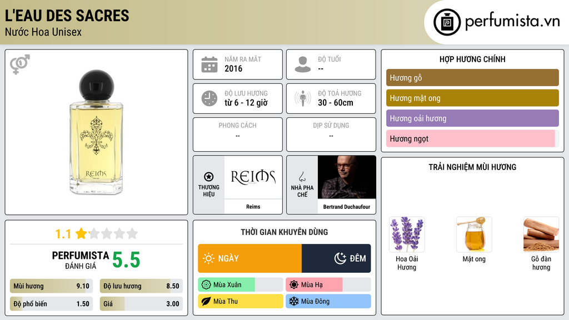Click the "30 - 60cm" sillage value
Viewport: 569px width, 320px height.
point(336,103)
